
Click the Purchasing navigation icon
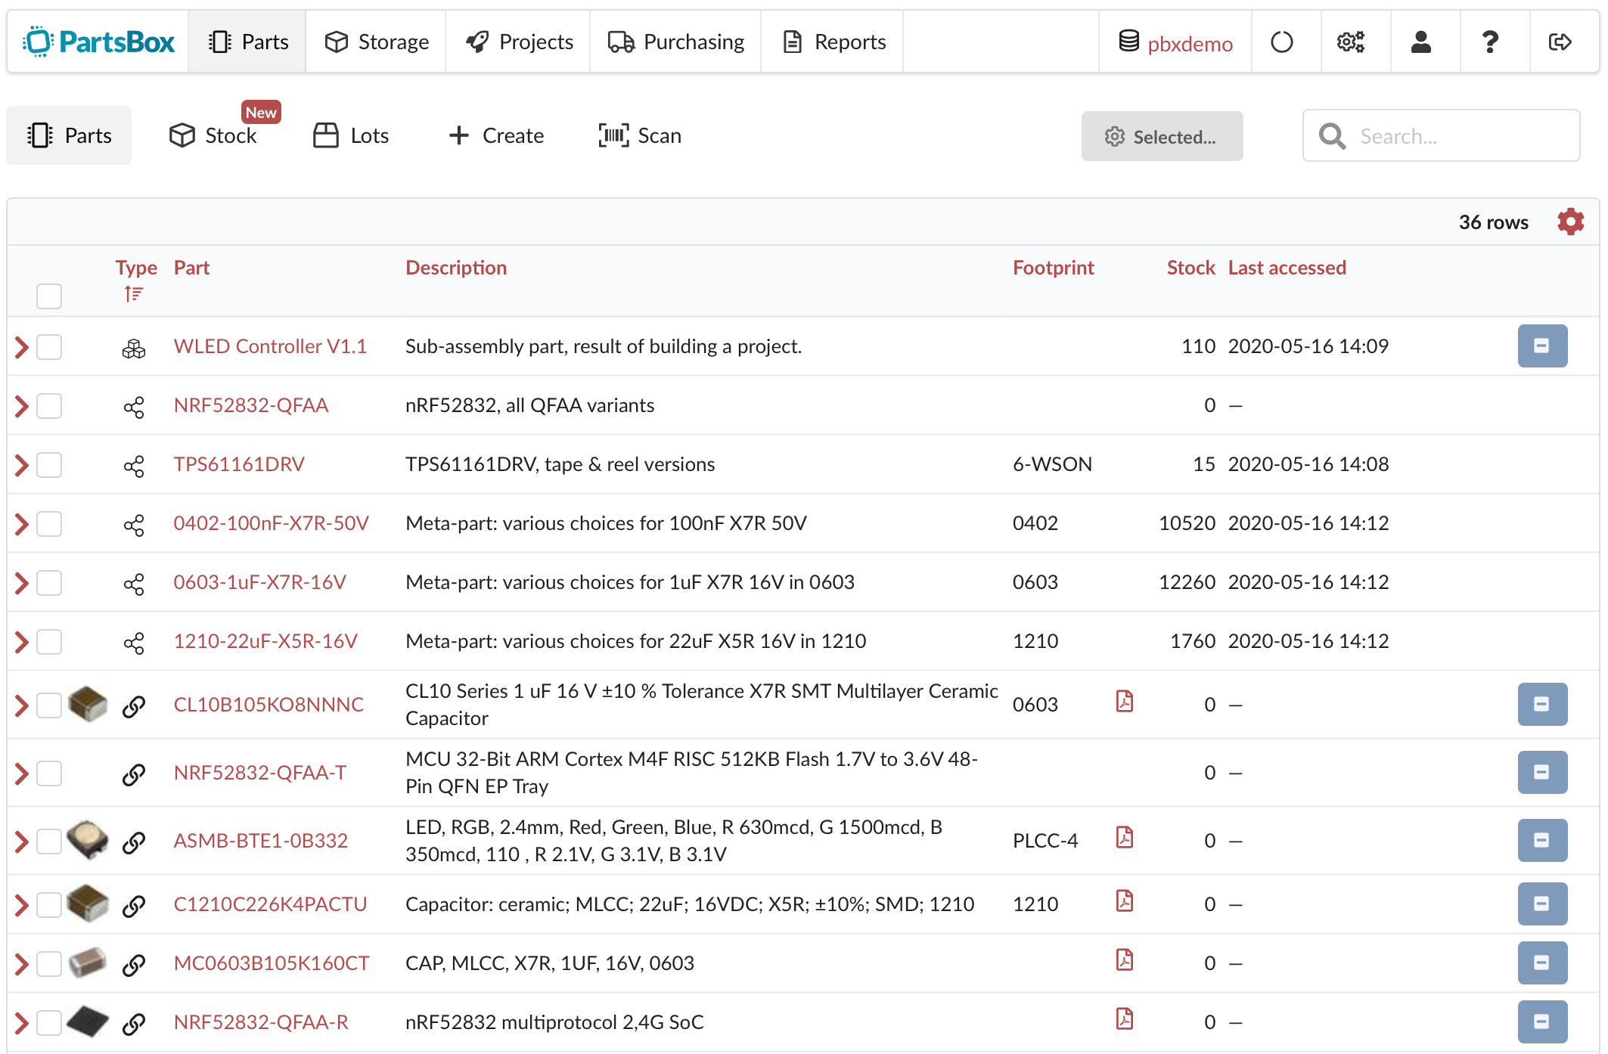point(617,40)
